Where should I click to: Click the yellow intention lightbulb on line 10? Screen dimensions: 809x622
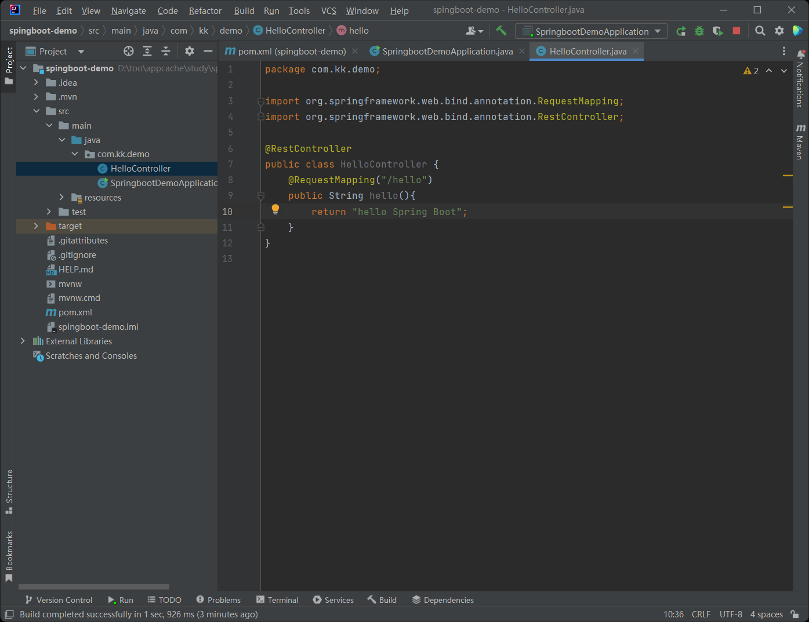[275, 209]
